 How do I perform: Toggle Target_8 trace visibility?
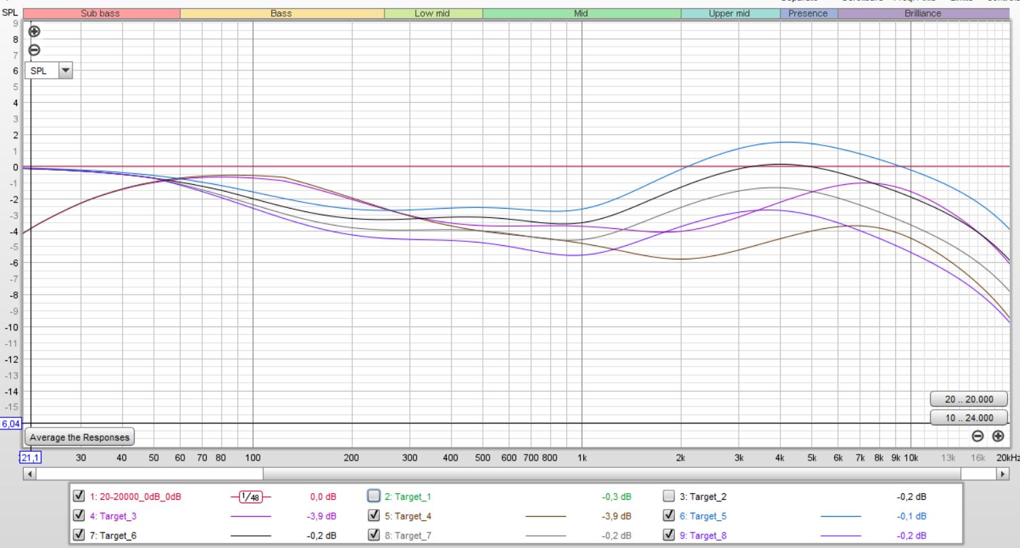669,535
